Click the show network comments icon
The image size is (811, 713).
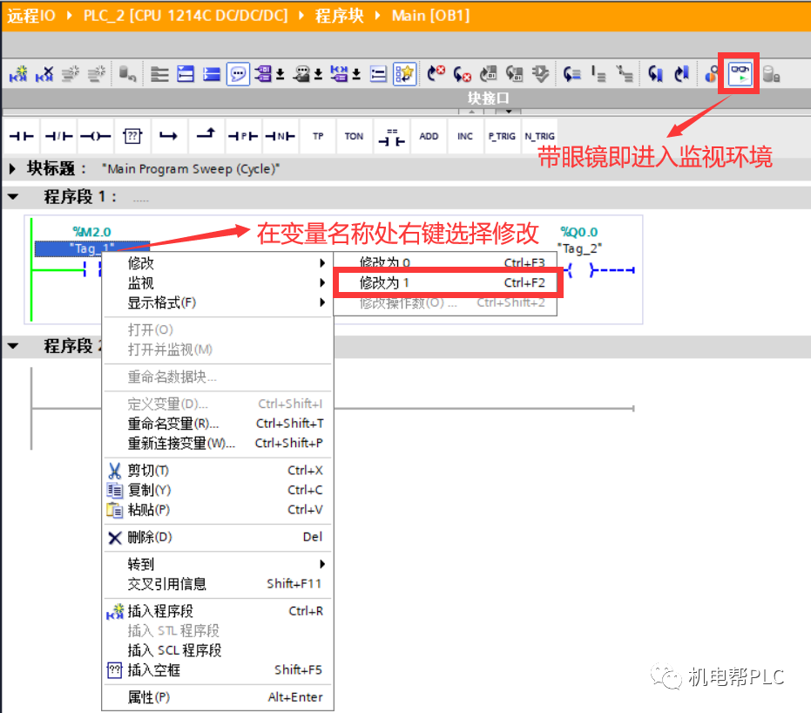tap(379, 74)
